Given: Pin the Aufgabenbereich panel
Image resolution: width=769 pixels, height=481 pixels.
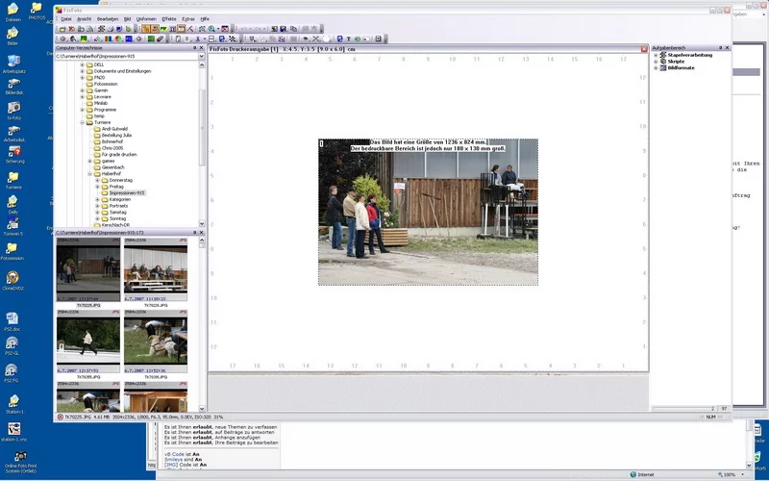Looking at the screenshot, I should (720, 47).
